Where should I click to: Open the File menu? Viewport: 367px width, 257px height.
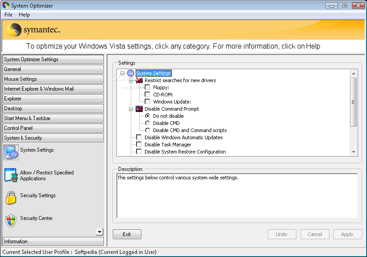coord(9,15)
